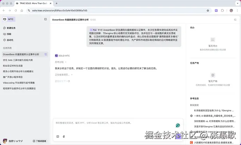Viewport: 241px width, 145px height.
Task: Click list icon beside OceanBase task row
Action: (46, 54)
